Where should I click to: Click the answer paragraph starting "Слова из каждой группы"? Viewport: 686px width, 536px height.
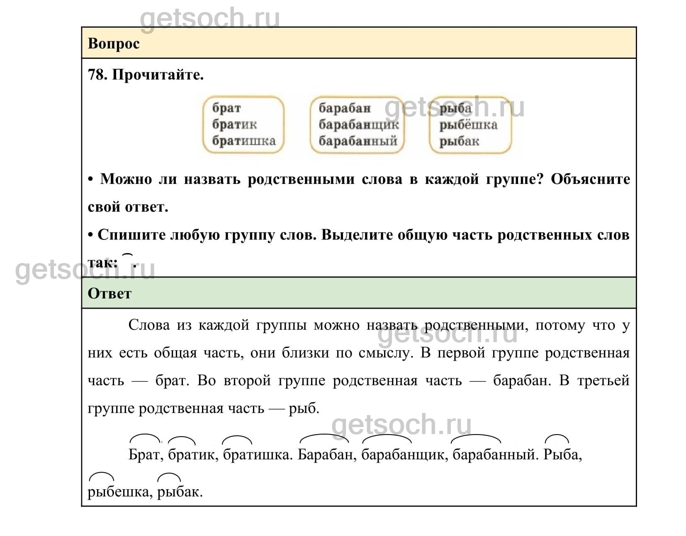pos(359,367)
